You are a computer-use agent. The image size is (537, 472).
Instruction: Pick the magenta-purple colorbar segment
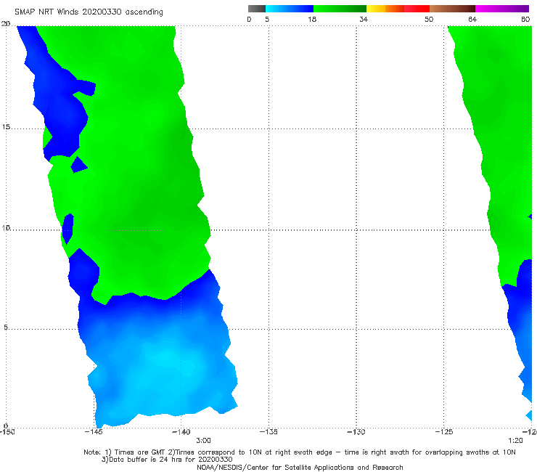point(502,9)
